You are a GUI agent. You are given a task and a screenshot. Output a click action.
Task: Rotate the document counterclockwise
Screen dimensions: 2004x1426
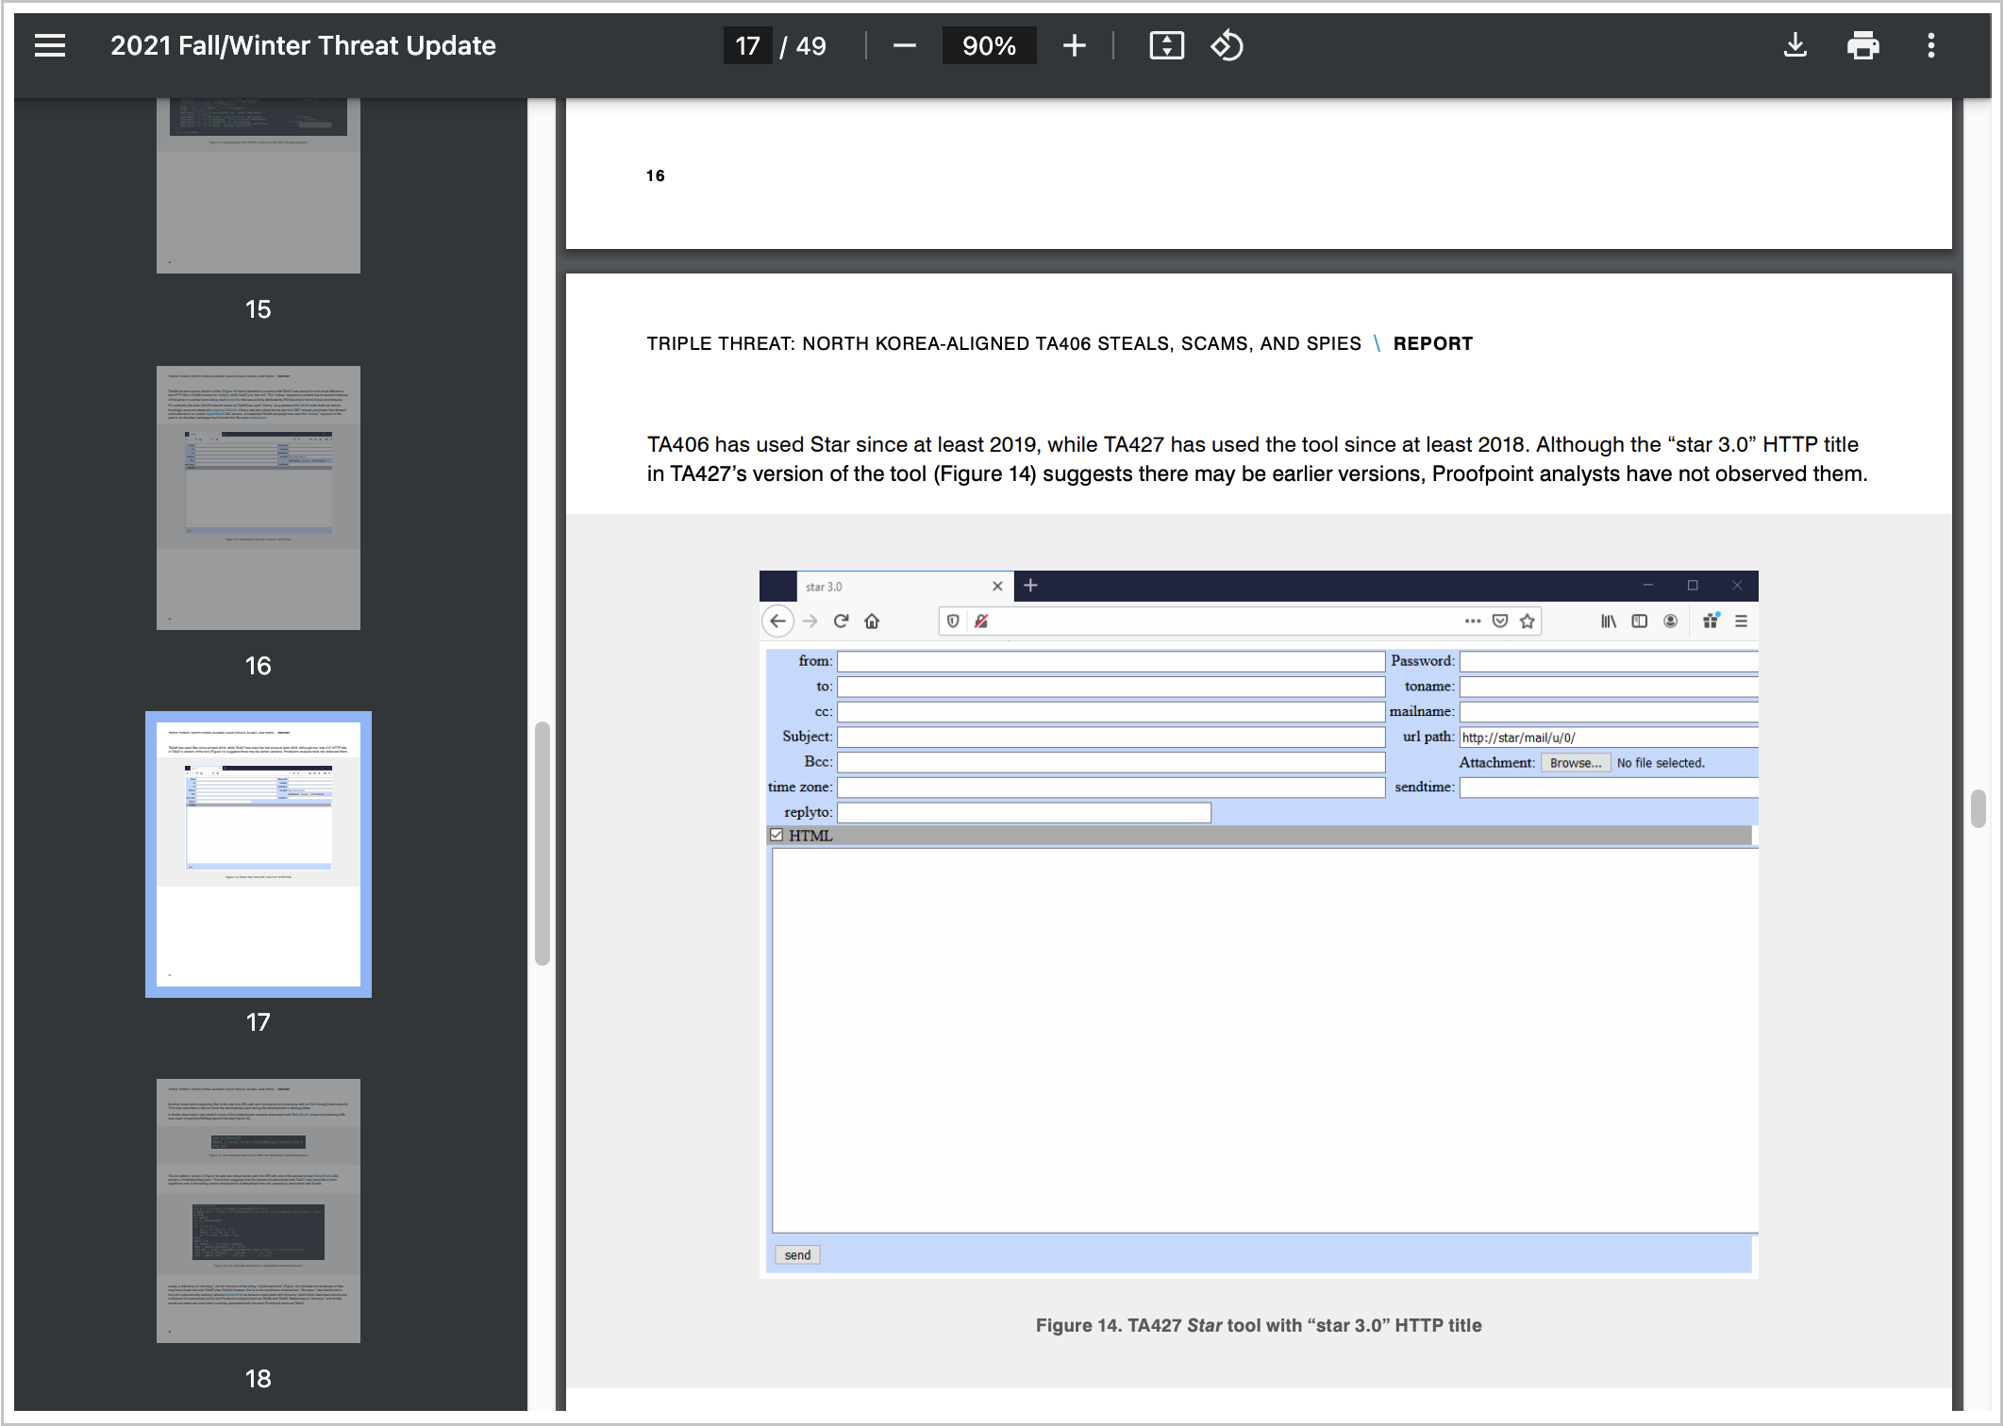tap(1227, 45)
